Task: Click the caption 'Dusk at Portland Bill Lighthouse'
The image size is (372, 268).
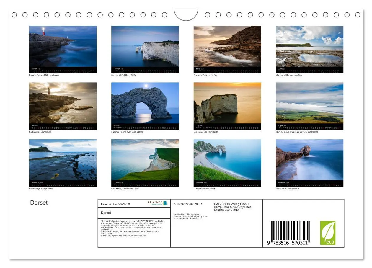Action: (x=44, y=75)
